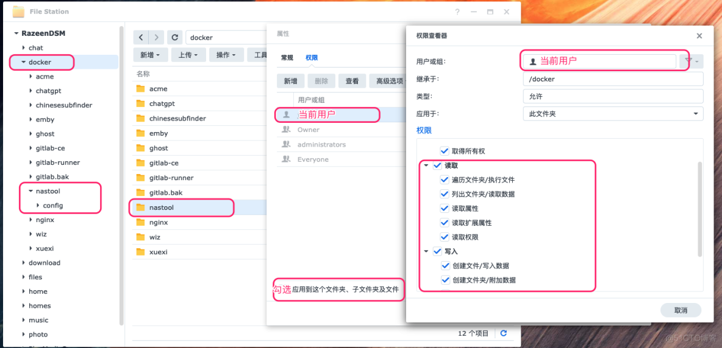The width and height of the screenshot is (722, 348).
Task: Toggle the 创建文件夹/附加数据 checkbox
Action: [x=445, y=280]
